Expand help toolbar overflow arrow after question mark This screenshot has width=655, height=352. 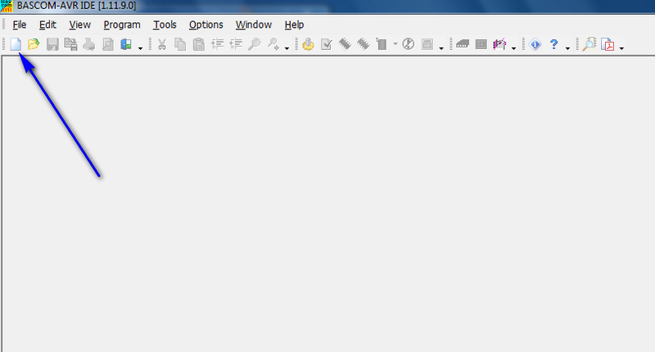[x=567, y=48]
